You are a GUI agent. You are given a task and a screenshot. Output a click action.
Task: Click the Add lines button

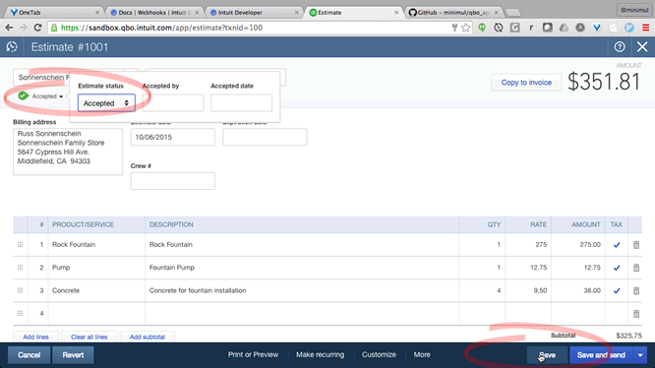coord(35,337)
